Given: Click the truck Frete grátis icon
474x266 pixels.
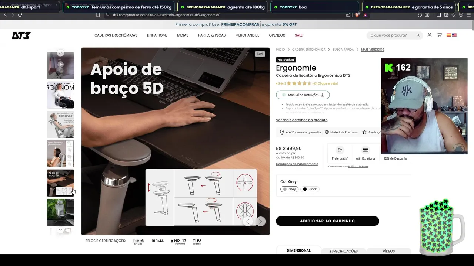Looking at the screenshot, I should coord(340,150).
